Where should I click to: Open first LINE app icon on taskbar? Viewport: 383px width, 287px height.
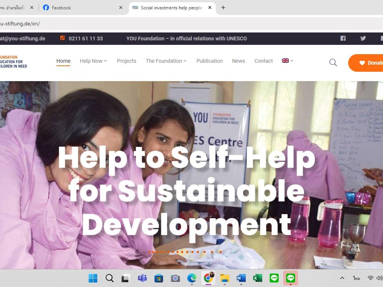tap(274, 278)
